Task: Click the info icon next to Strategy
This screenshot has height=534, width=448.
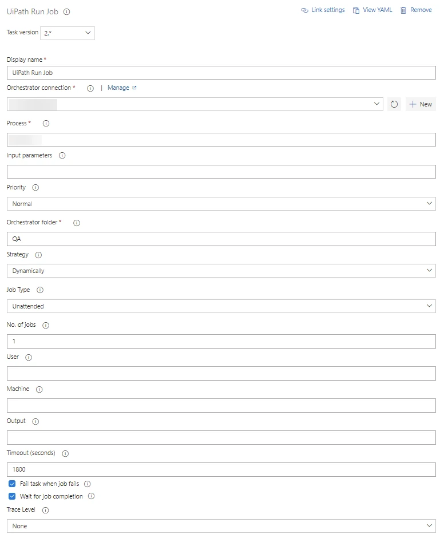Action: point(38,255)
